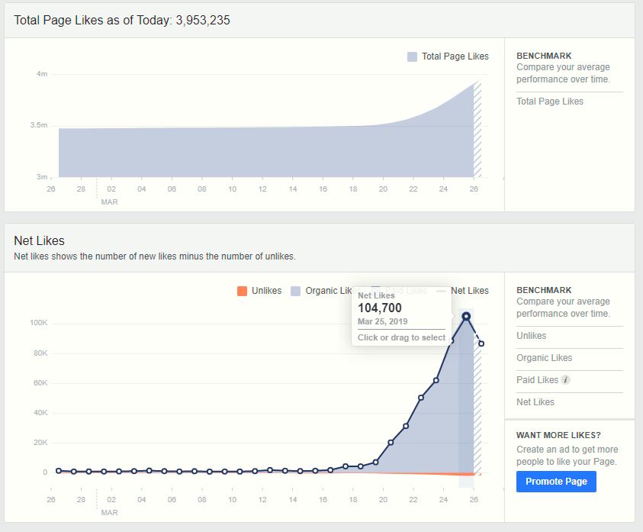Click the hatched area at end of Total Page Likes chart
643x532 pixels.
(x=477, y=129)
